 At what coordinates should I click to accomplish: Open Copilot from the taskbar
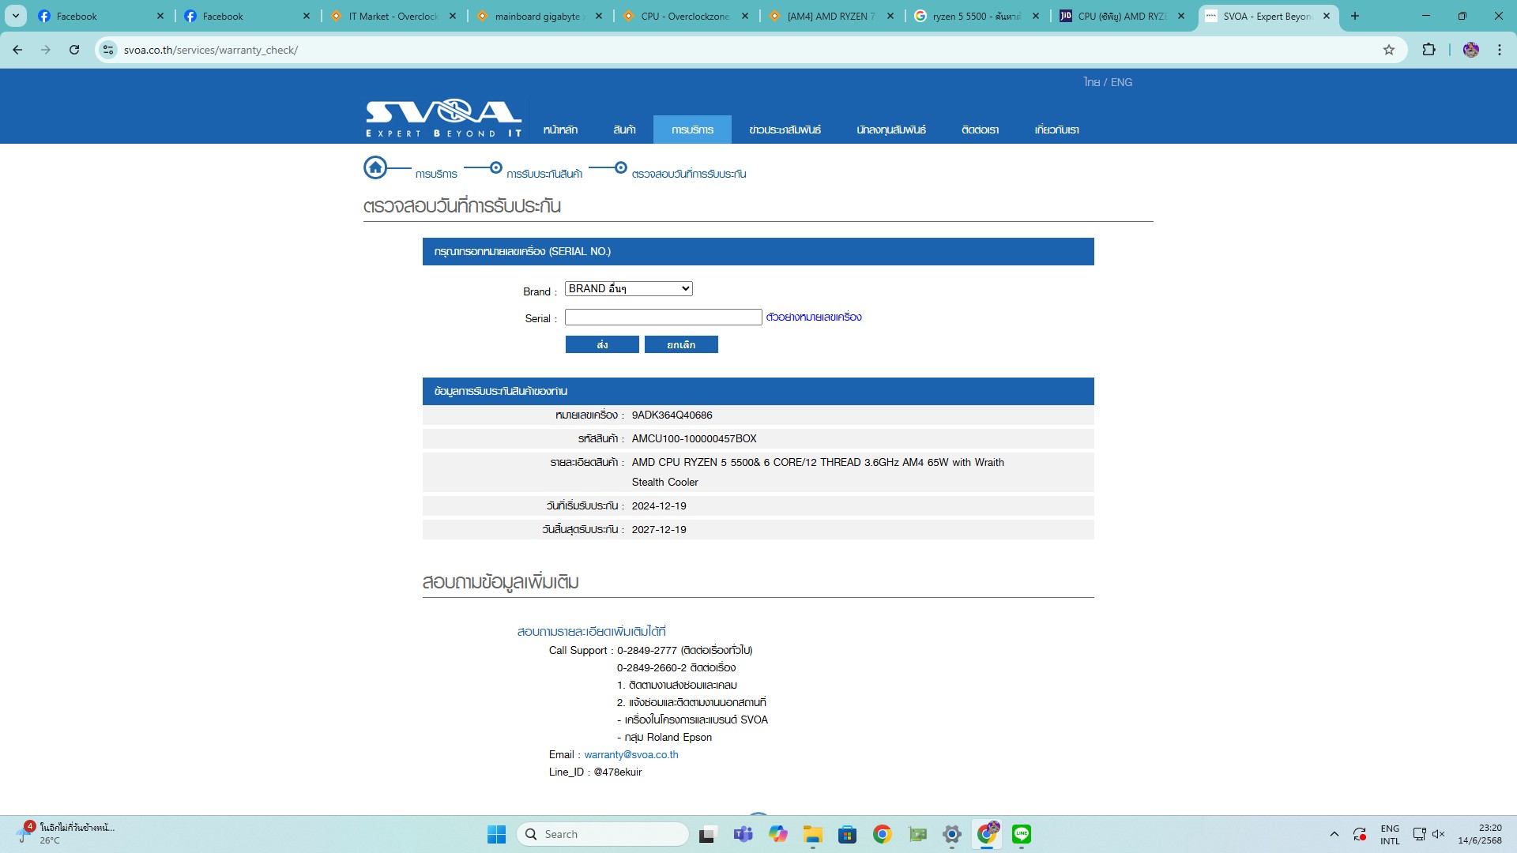(x=777, y=834)
